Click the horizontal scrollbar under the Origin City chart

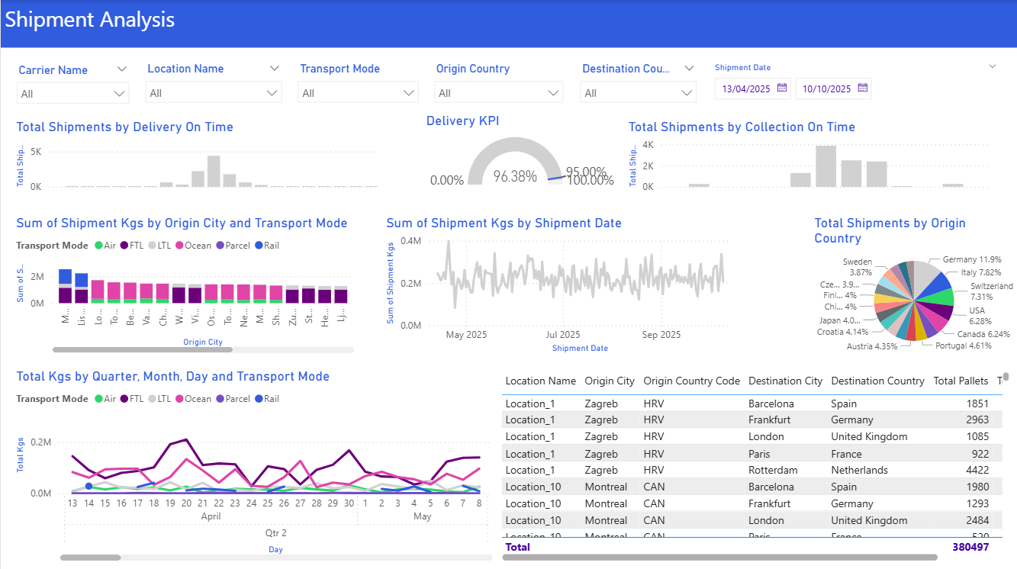coord(143,350)
